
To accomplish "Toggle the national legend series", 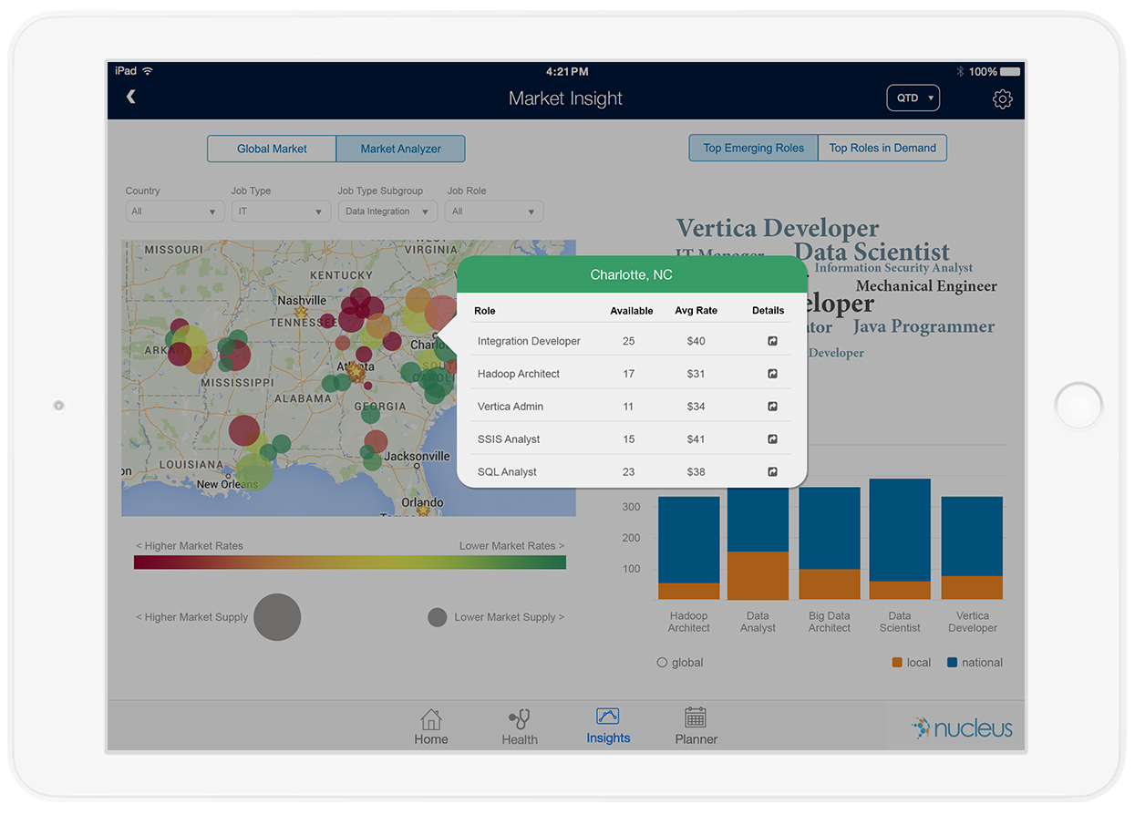I will point(975,663).
